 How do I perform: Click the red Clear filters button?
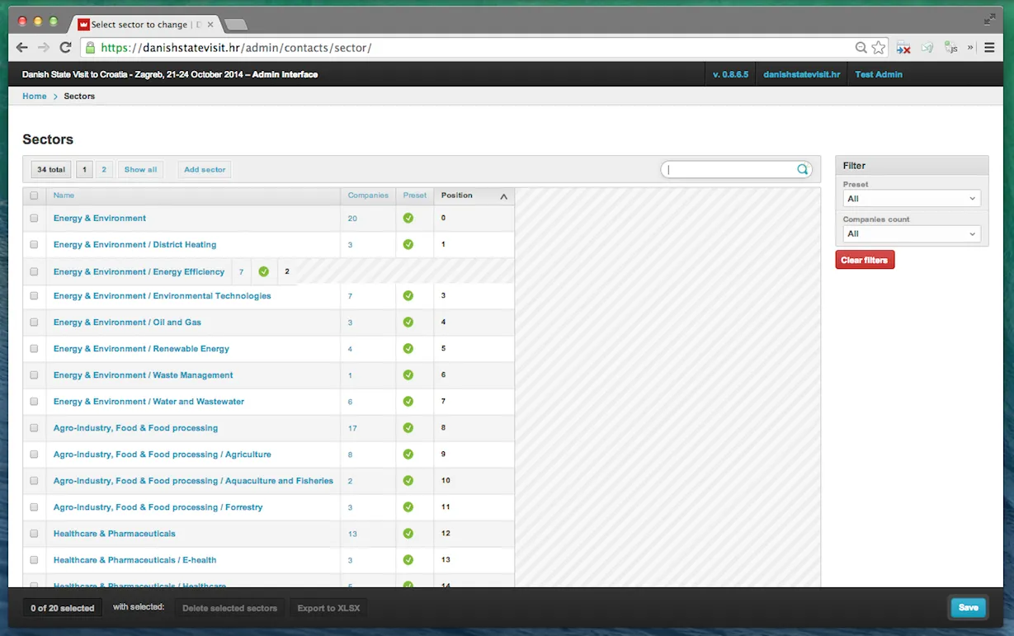coord(864,261)
